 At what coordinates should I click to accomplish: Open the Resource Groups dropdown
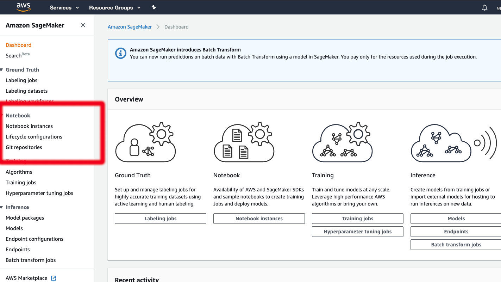point(115,7)
